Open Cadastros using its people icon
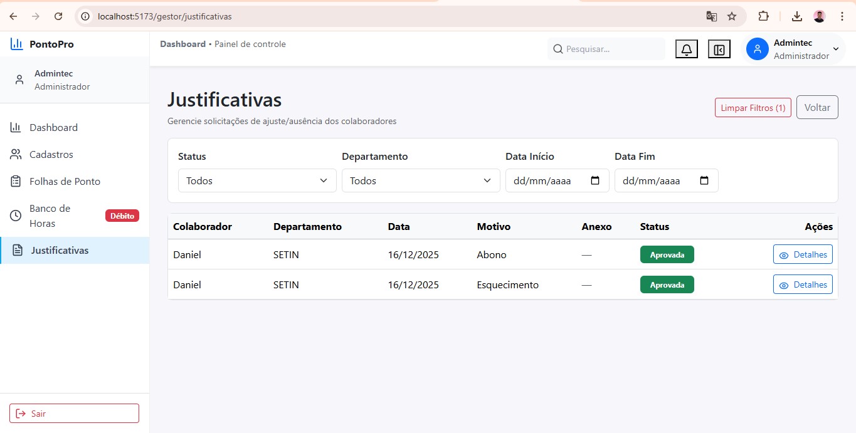This screenshot has width=856, height=433. tap(15, 154)
